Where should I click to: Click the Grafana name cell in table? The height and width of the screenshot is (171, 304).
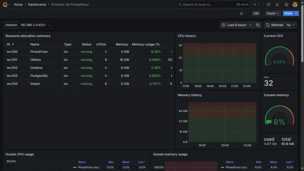click(36, 68)
